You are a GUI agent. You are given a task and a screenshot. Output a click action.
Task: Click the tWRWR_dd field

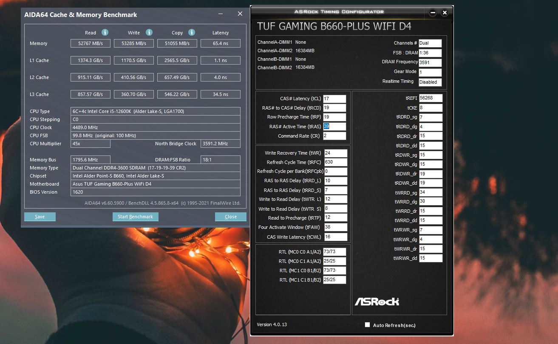point(431,258)
